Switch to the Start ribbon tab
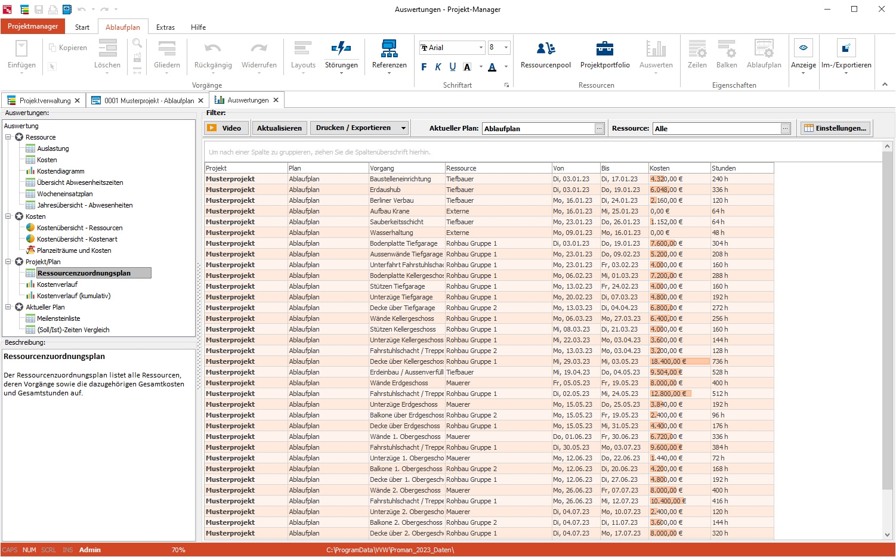The height and width of the screenshot is (557, 896). pyautogui.click(x=82, y=27)
